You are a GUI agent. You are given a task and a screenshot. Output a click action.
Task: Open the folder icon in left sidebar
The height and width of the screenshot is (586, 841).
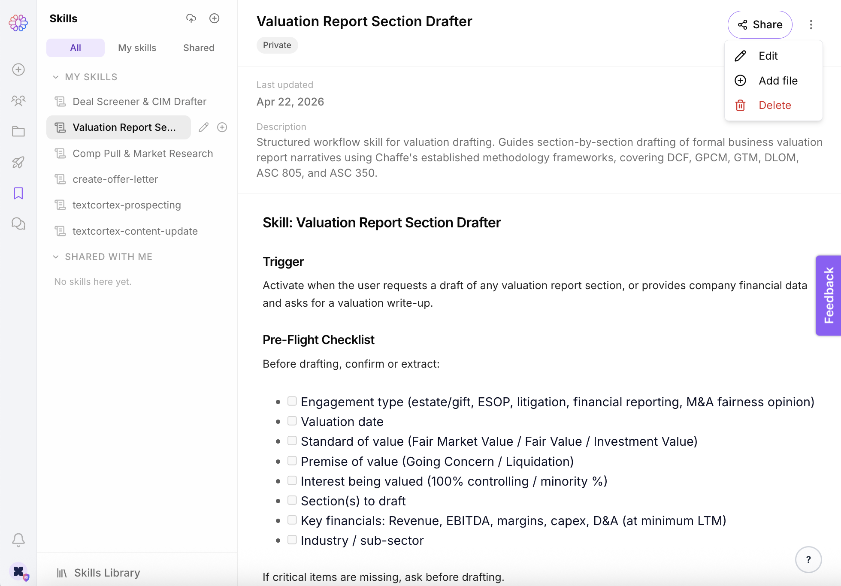click(x=18, y=131)
